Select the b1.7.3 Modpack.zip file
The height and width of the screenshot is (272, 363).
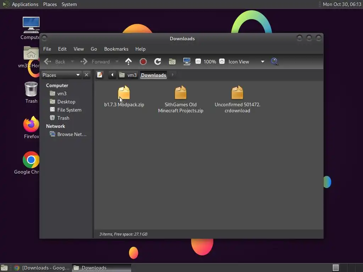124,96
